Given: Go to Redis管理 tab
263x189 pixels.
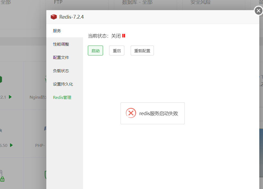Looking at the screenshot, I should click(x=62, y=98).
